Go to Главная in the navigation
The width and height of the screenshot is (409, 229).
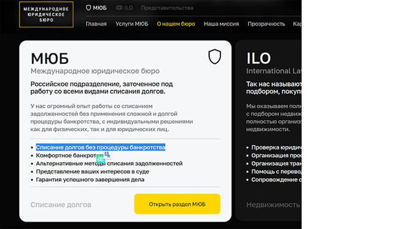point(96,24)
